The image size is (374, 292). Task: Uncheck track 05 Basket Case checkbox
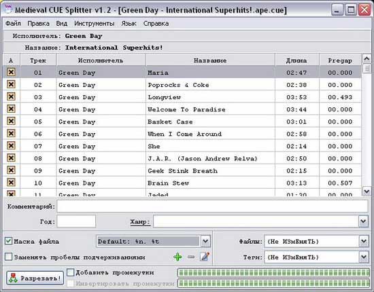[x=11, y=121]
